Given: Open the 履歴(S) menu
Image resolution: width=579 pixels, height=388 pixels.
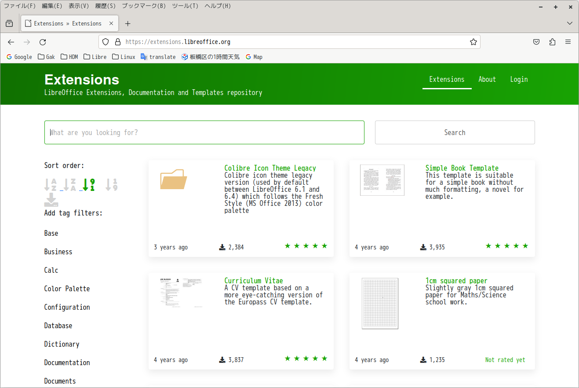Looking at the screenshot, I should coord(106,6).
